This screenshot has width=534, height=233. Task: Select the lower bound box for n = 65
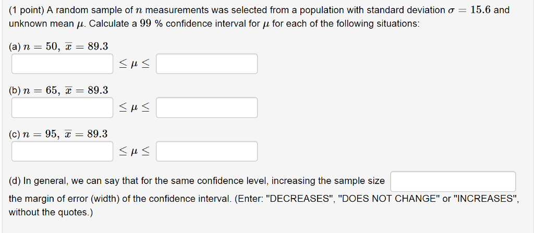[63, 108]
